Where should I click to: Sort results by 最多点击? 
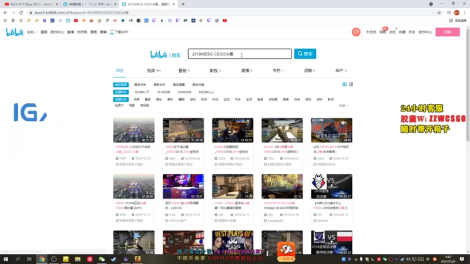tap(140, 84)
